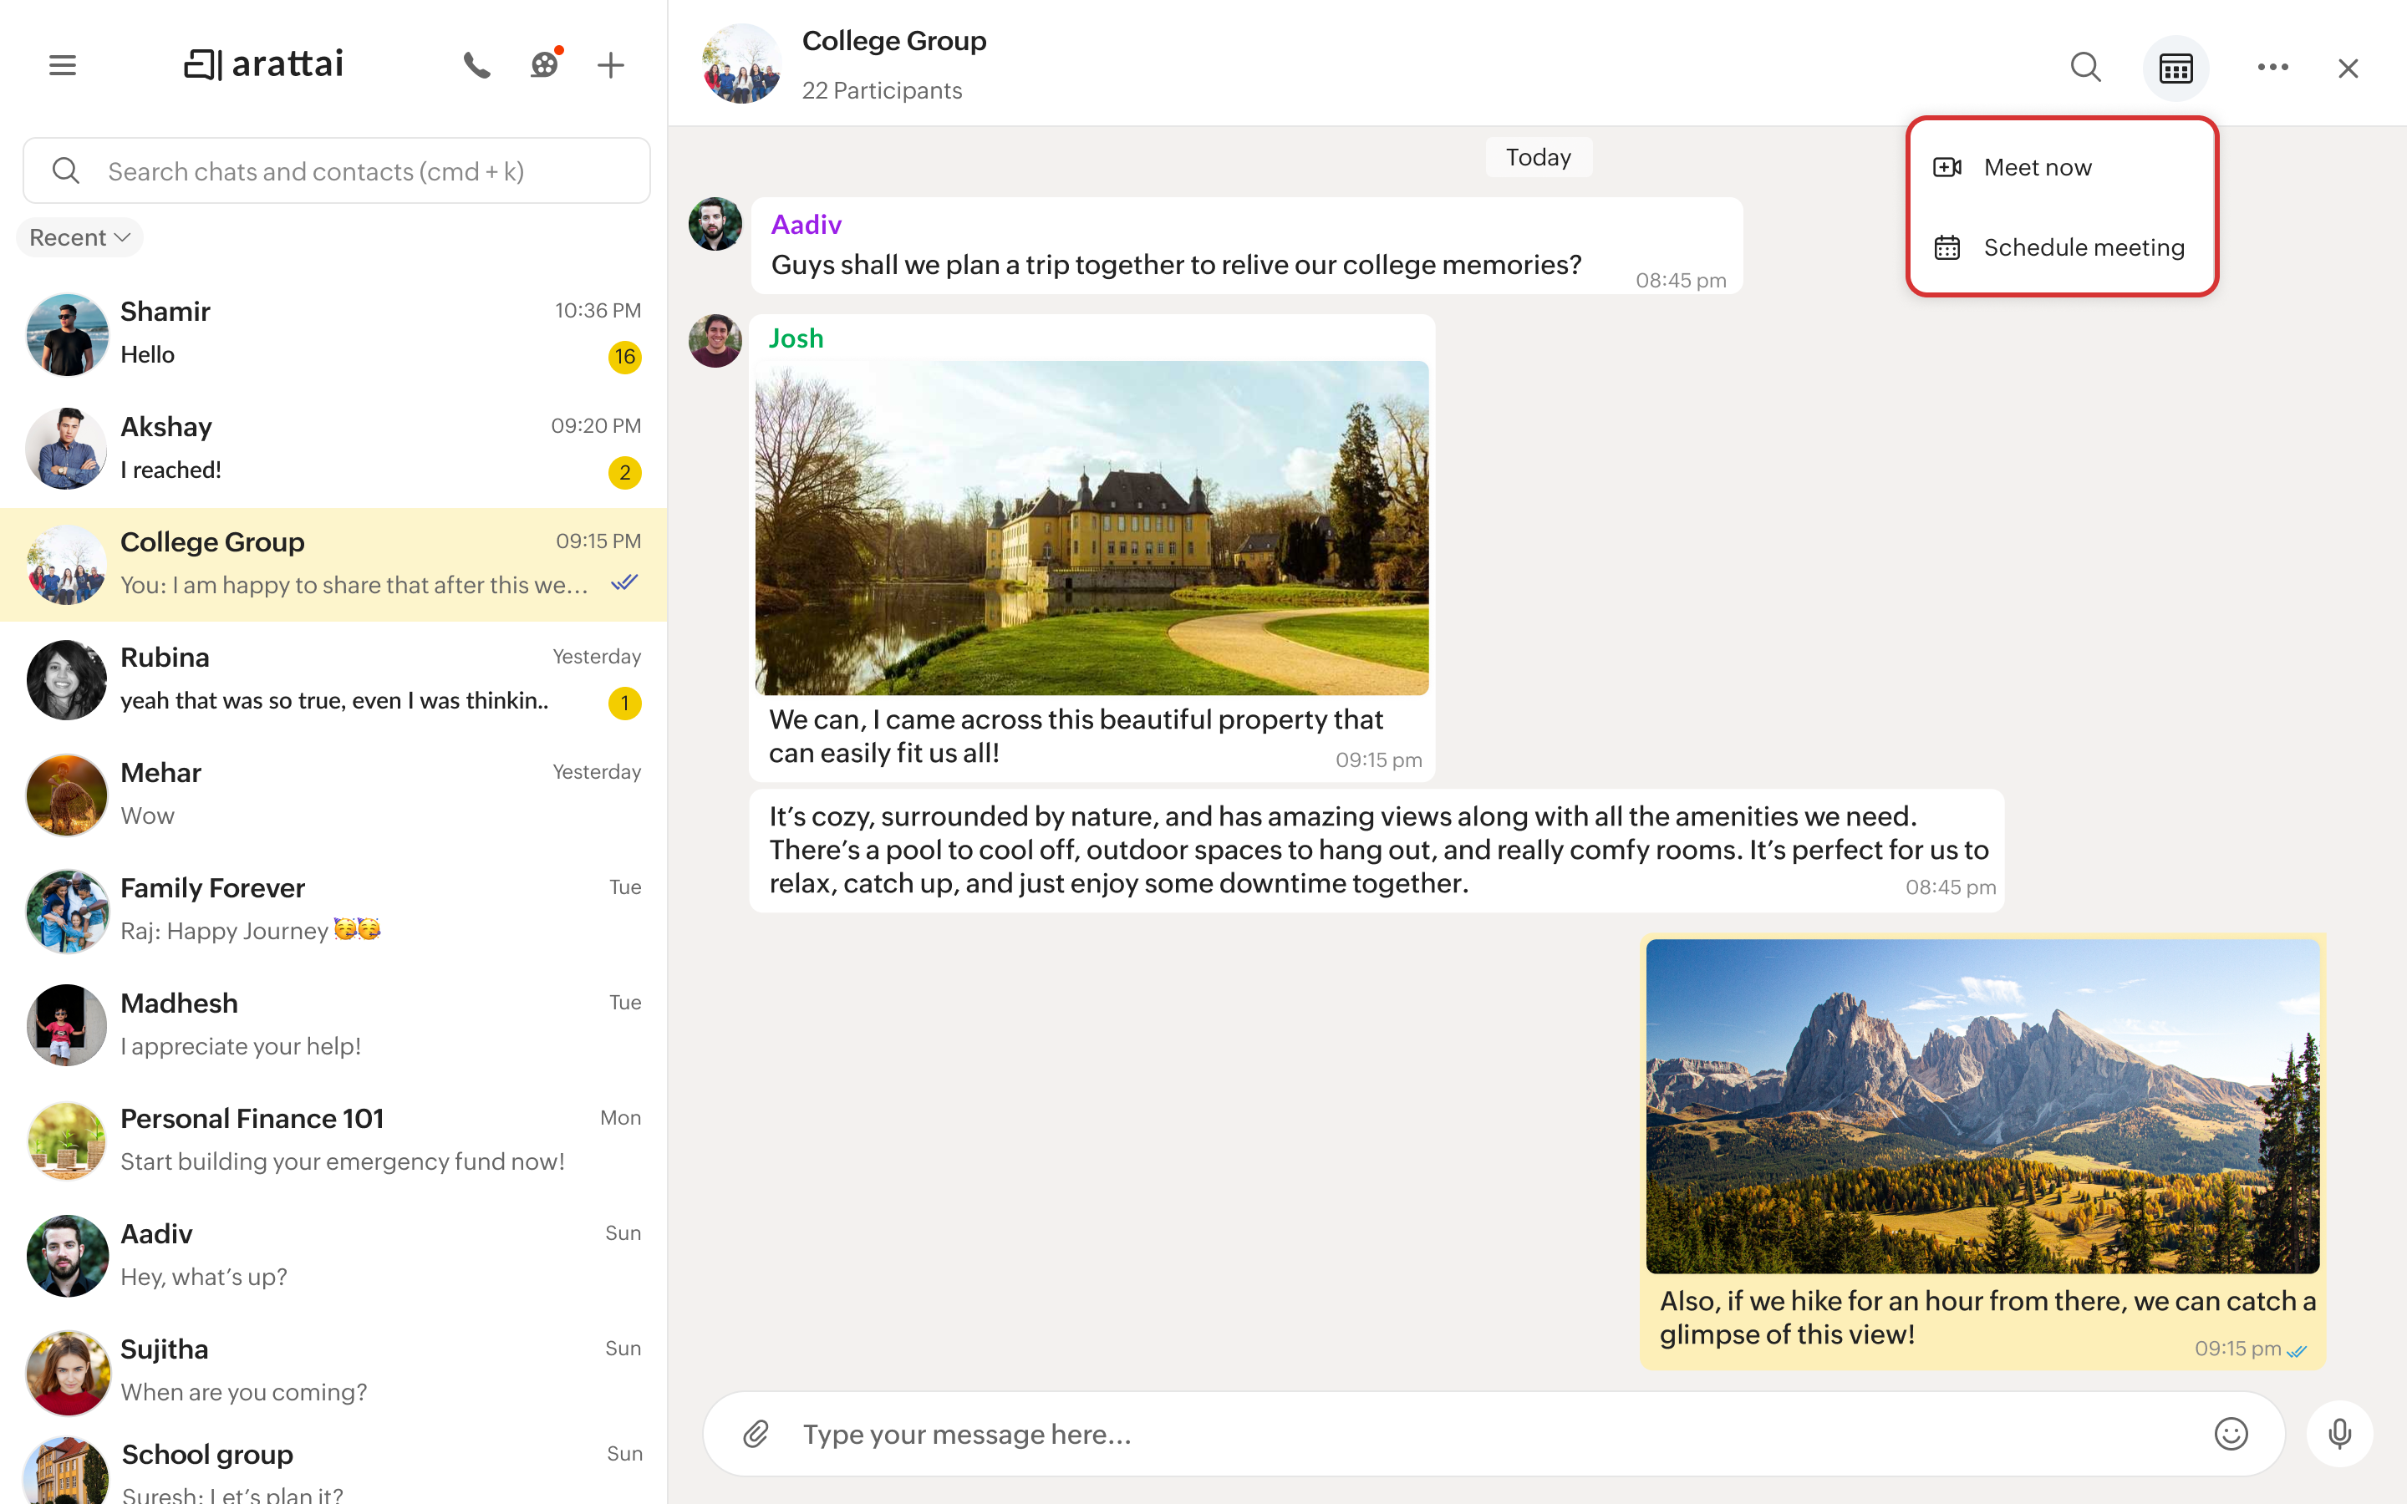
Task: Open the three-dot more options menu
Action: 2272,67
